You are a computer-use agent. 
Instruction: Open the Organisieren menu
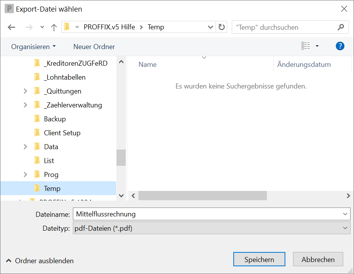pyautogui.click(x=33, y=47)
